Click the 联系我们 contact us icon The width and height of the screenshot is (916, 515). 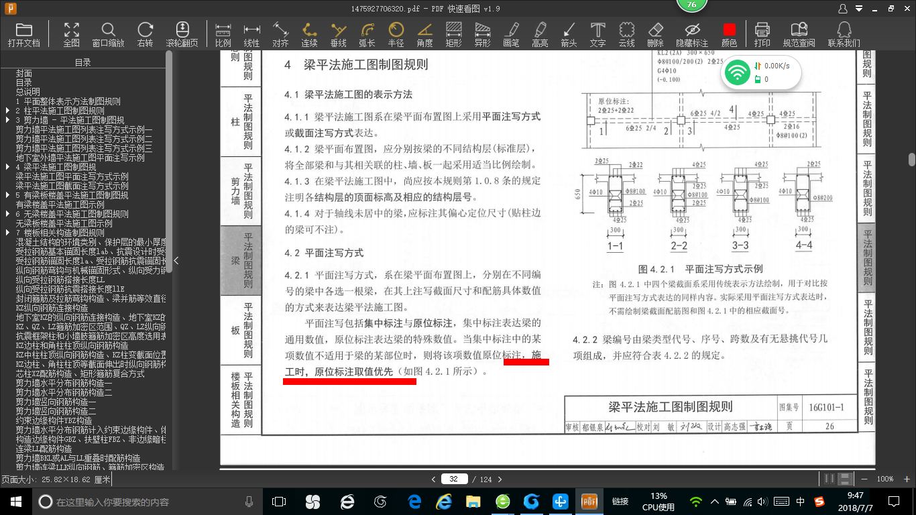(x=844, y=35)
